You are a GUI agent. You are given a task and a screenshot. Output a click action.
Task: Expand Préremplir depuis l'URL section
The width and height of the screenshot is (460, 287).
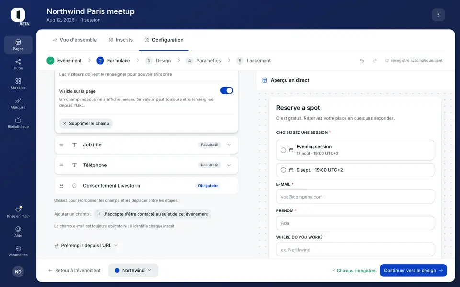point(86,246)
